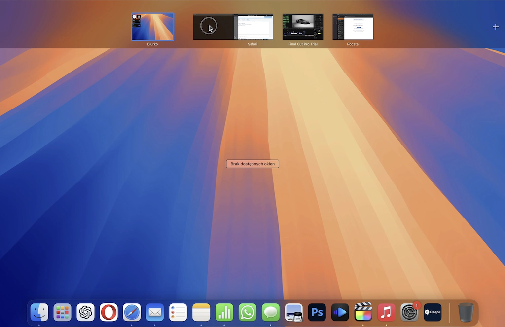
Task: Click the Safari compass icon in the Dock
Action: coord(132,312)
